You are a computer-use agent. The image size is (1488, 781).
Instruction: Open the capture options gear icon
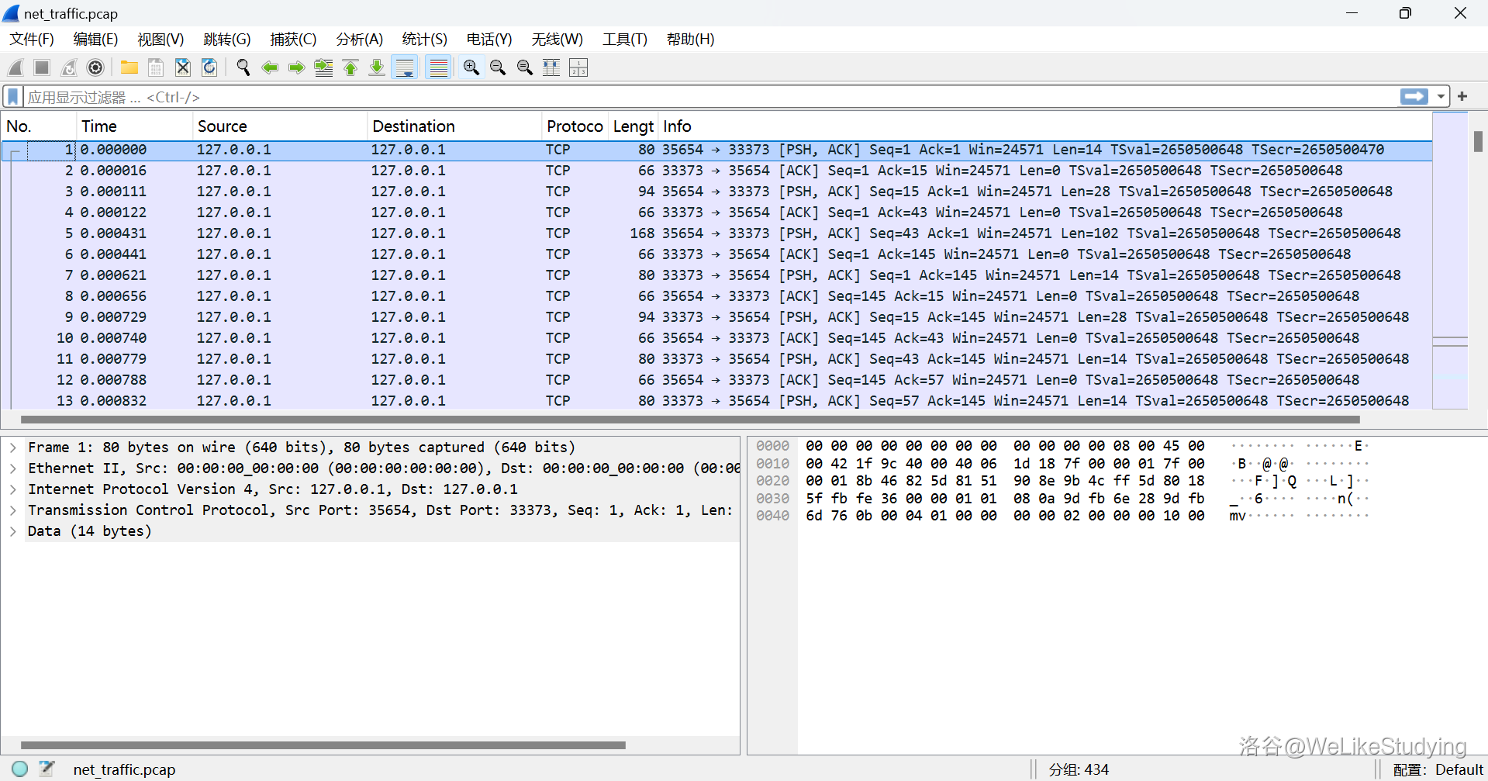click(95, 68)
